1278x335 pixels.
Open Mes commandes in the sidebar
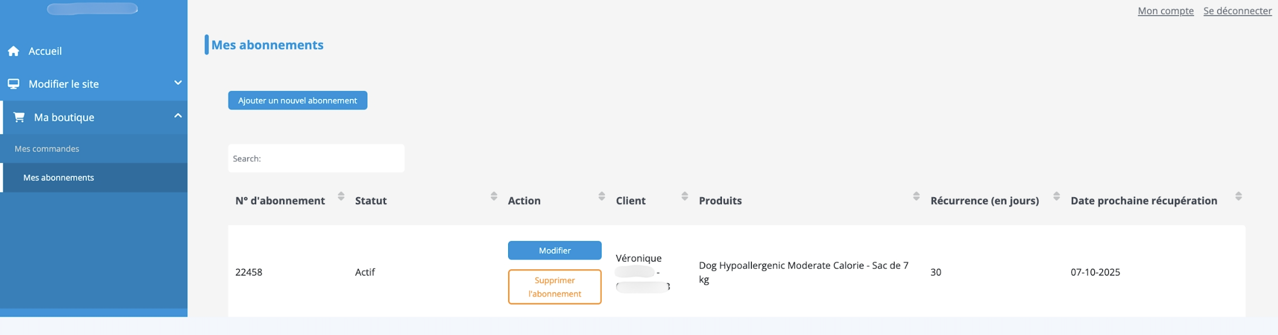tap(47, 149)
